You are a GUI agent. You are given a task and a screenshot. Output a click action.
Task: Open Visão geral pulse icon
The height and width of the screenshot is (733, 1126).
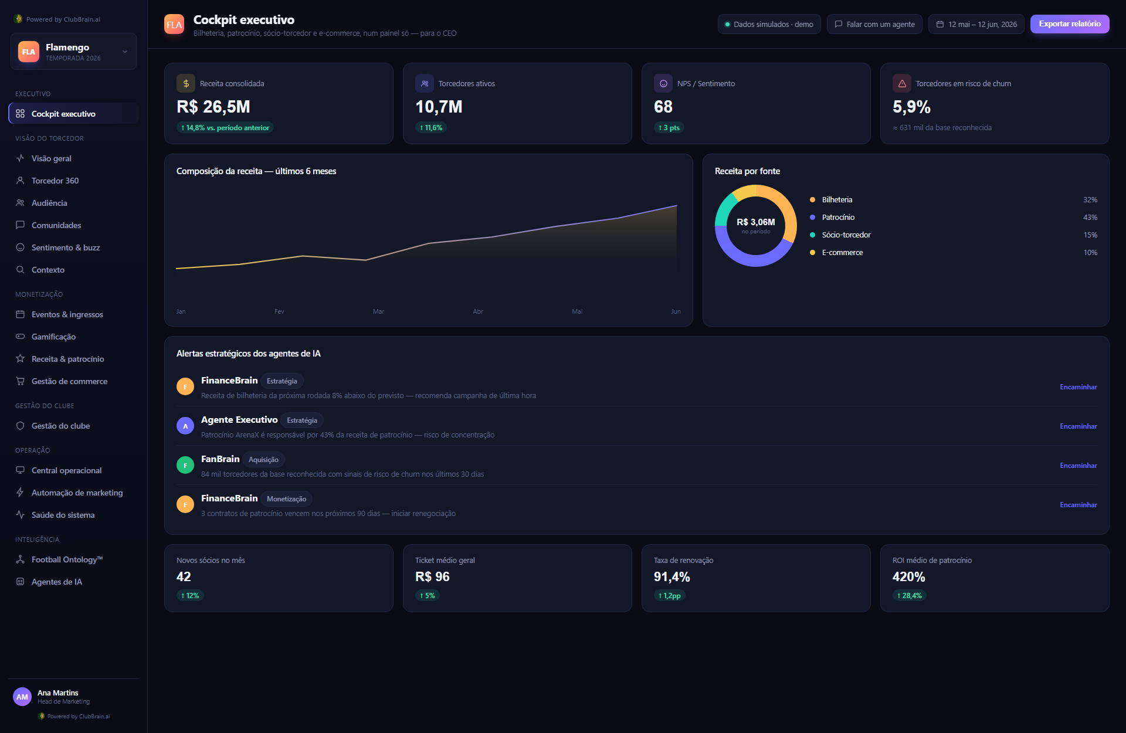point(20,158)
